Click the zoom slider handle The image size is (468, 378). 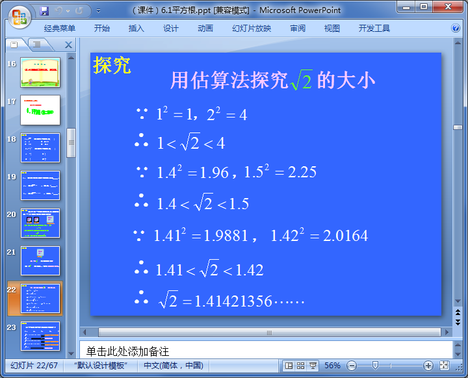(x=374, y=366)
